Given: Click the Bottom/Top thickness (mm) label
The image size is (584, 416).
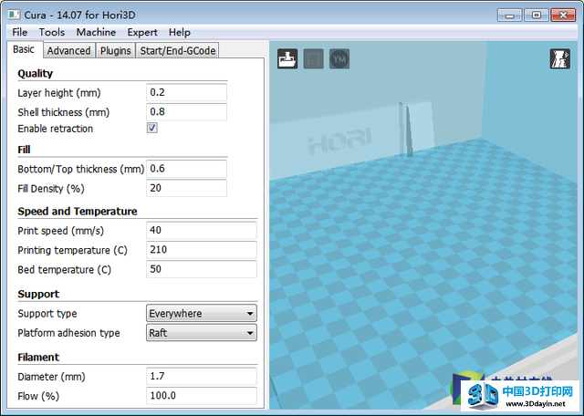Looking at the screenshot, I should pyautogui.click(x=81, y=169).
